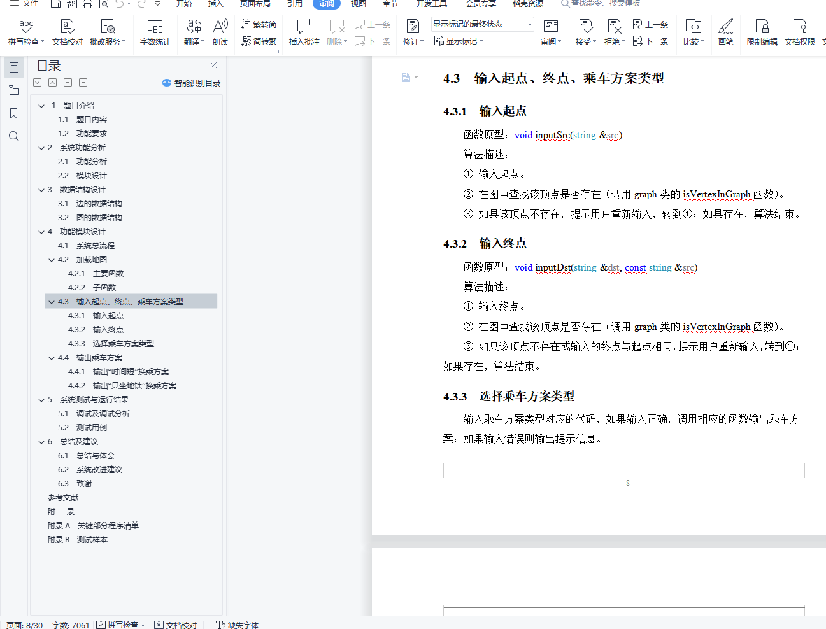This screenshot has width=826, height=629.
Task: Run 文档校对 document proofreading
Action: (68, 32)
